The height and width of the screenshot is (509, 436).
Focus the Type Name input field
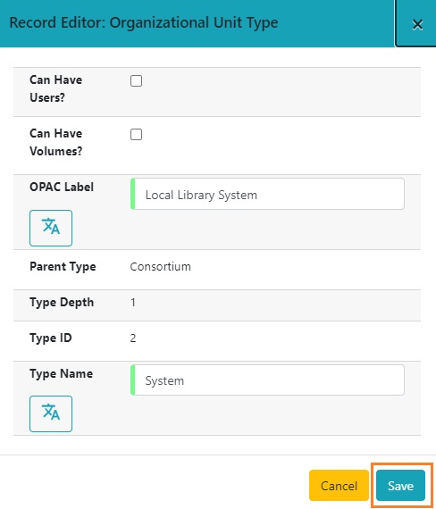tap(267, 380)
